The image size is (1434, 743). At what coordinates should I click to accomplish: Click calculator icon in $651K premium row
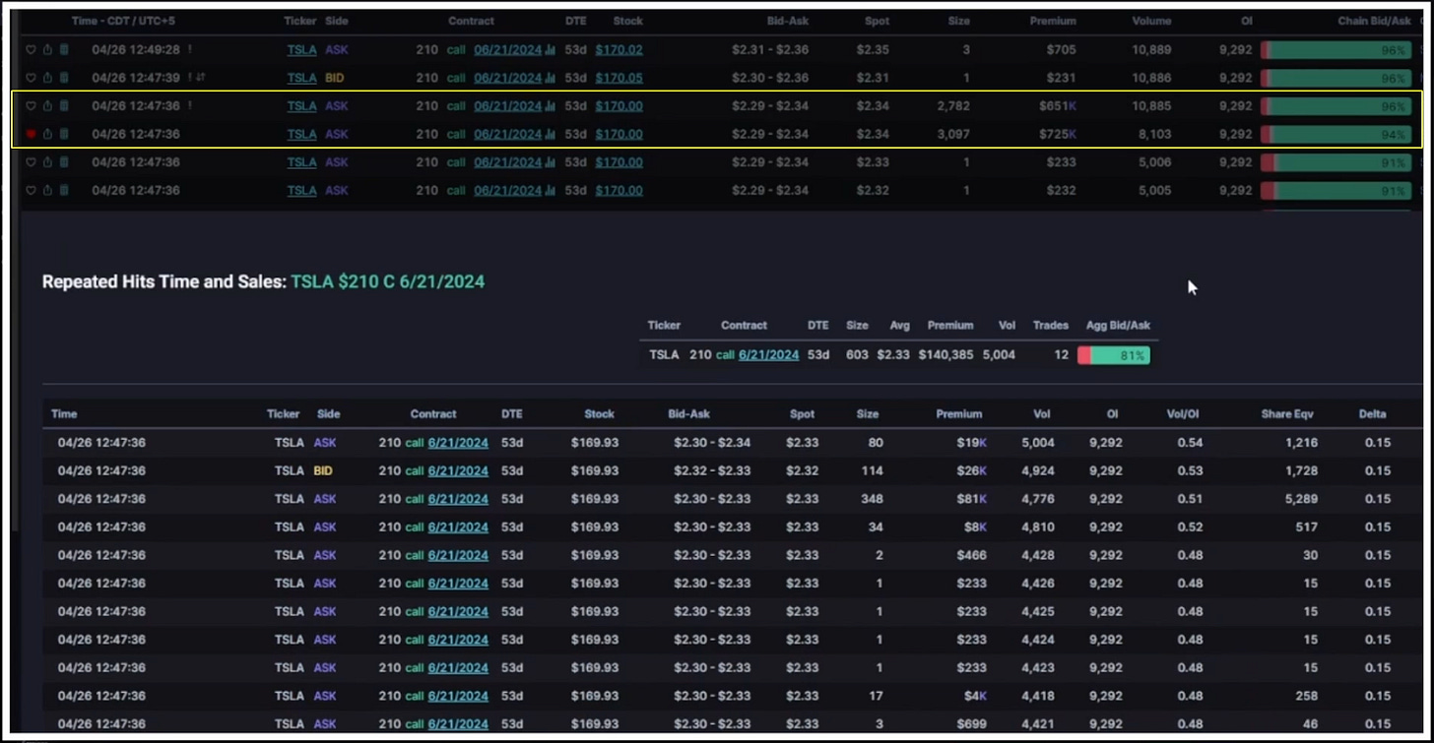(64, 106)
